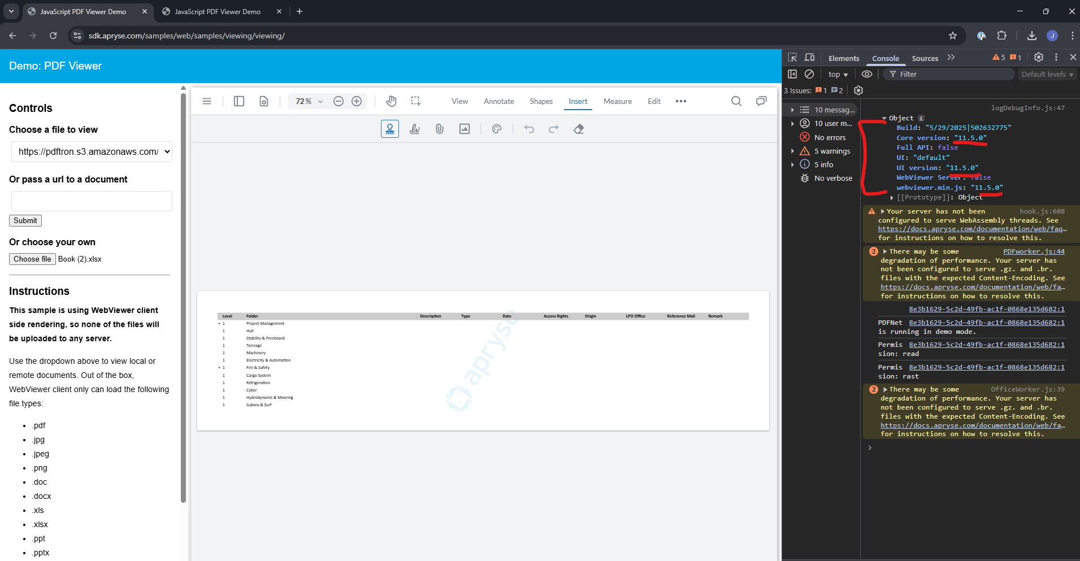Toggle the console sidebar panel

coord(792,74)
